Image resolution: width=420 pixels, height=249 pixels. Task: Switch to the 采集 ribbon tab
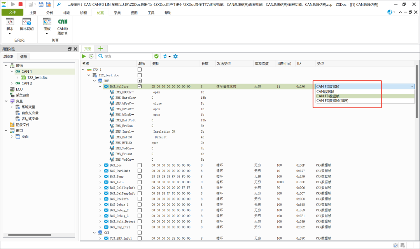pyautogui.click(x=117, y=12)
